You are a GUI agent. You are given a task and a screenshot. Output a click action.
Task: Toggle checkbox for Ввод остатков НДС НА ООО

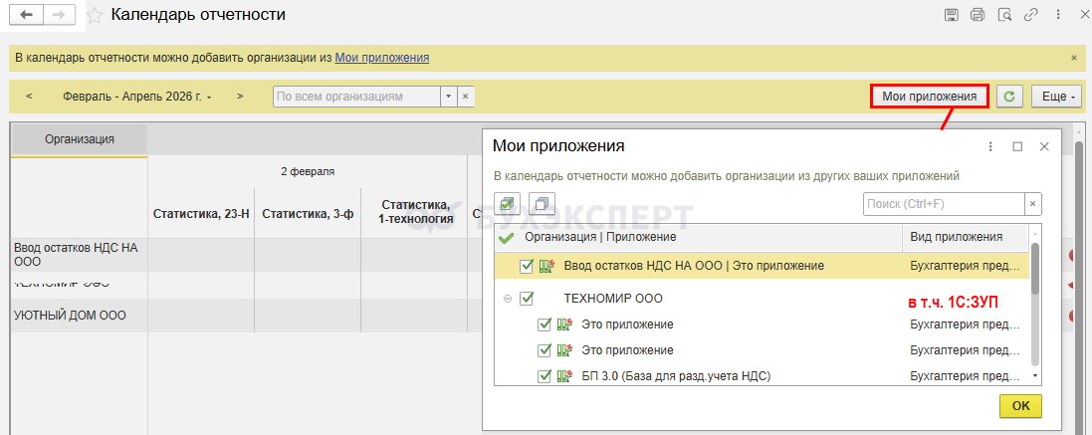click(527, 266)
